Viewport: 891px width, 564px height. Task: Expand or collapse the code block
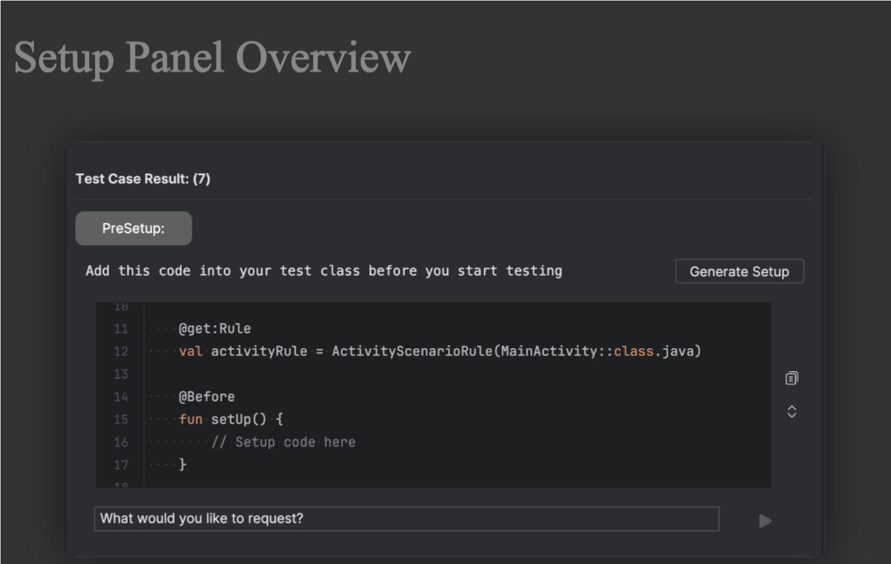coord(792,412)
